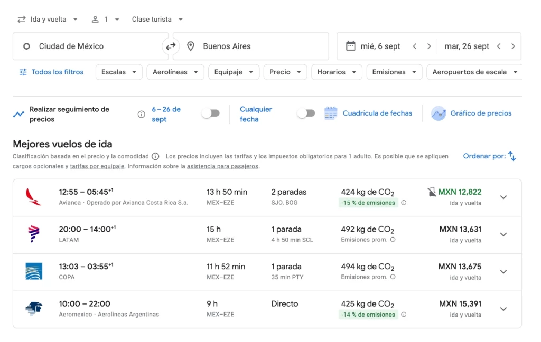The width and height of the screenshot is (541, 342).
Task: Click the info icon next to price tracking
Action: [x=141, y=114]
